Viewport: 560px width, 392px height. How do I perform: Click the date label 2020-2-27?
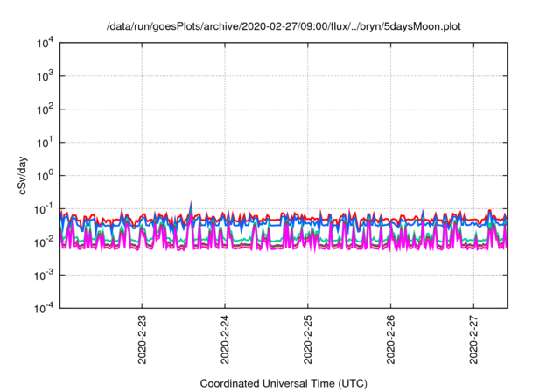473,339
